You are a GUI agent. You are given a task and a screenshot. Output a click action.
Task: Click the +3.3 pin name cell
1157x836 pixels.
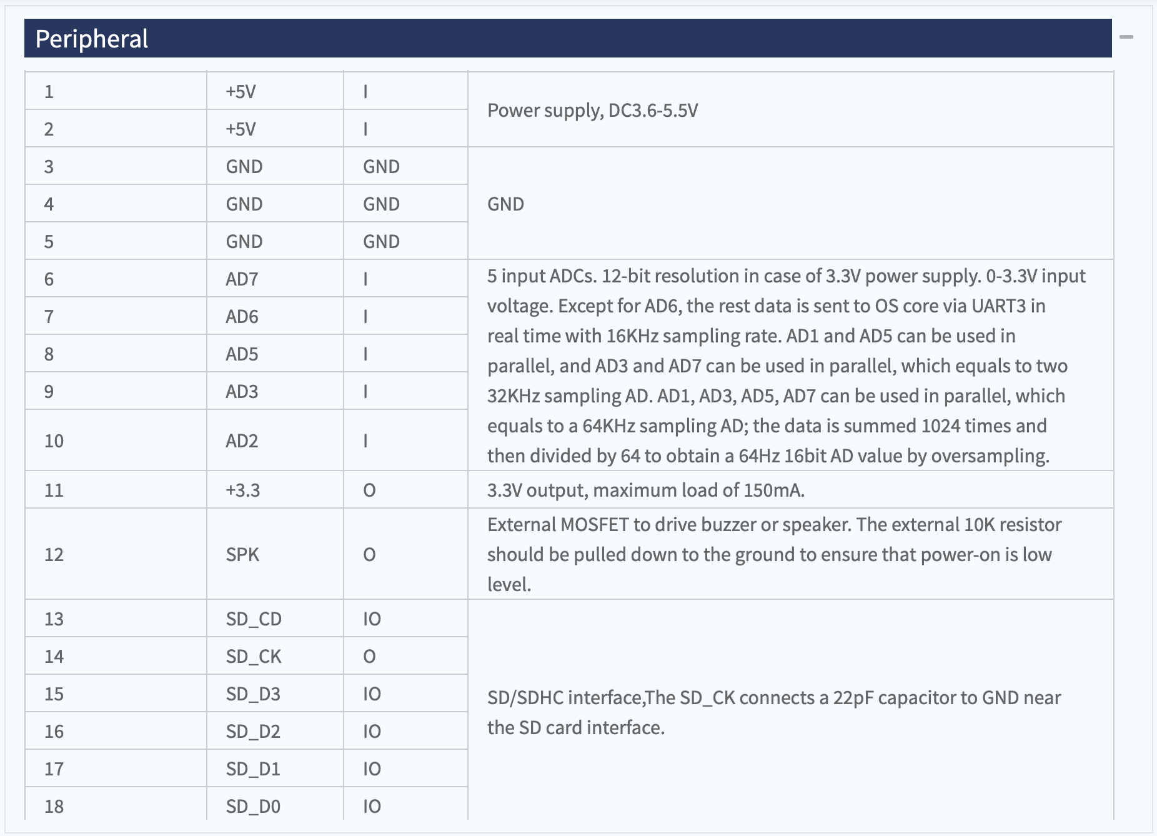[275, 490]
